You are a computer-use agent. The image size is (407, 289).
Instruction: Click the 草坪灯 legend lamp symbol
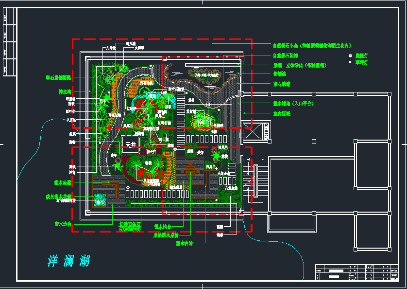[x=350, y=62]
